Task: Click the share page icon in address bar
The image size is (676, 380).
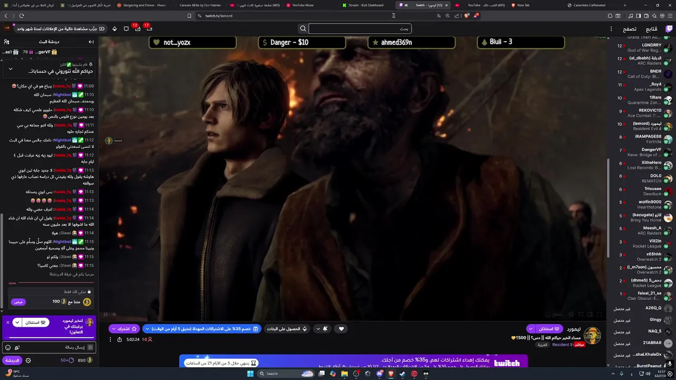Action: click(x=457, y=16)
